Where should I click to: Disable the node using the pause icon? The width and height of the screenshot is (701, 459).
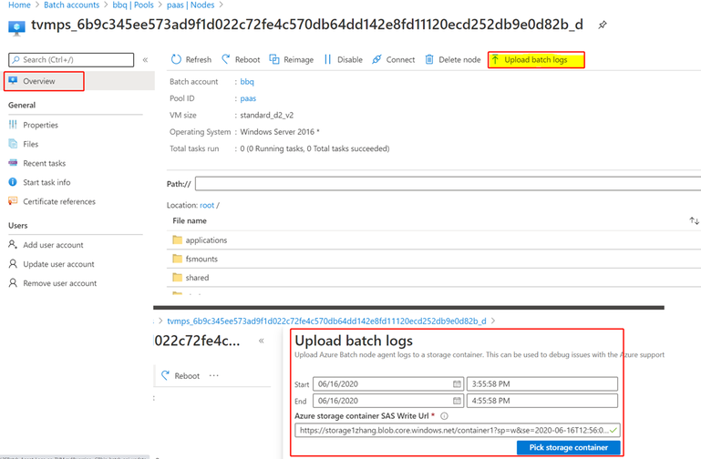point(327,59)
